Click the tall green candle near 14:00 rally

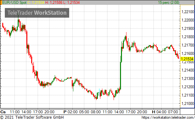point(120,76)
